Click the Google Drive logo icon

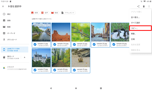tap(4, 68)
